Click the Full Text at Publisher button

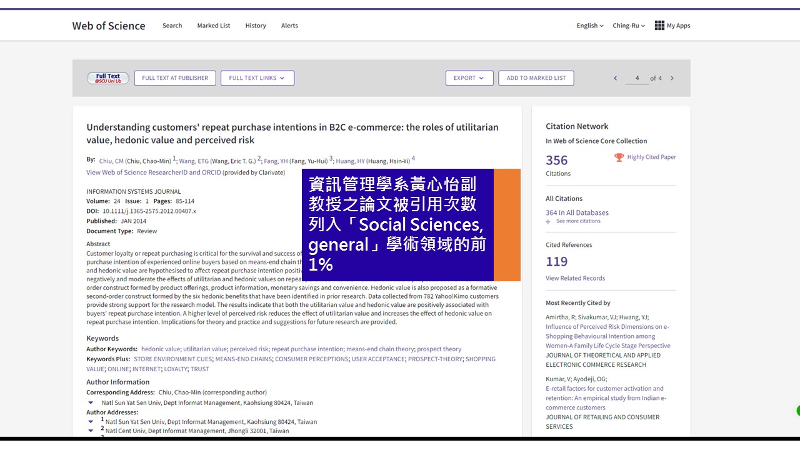tap(175, 78)
